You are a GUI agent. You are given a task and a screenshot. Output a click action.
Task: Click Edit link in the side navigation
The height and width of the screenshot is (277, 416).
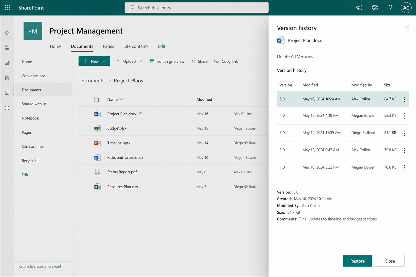[x=25, y=175]
